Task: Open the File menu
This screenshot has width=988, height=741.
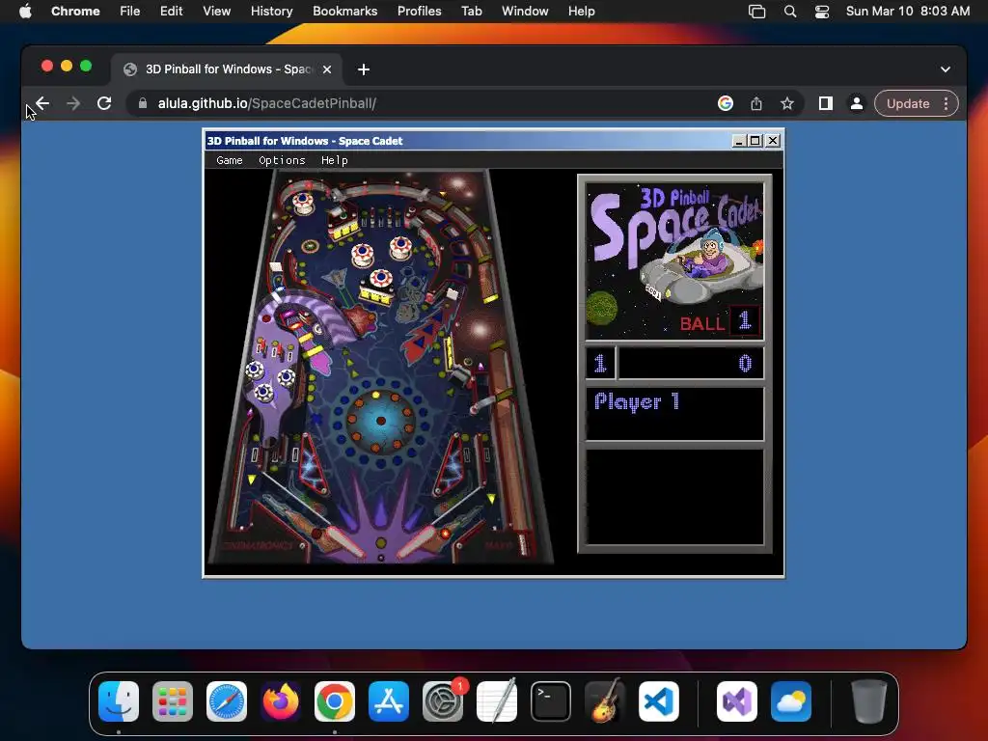Action: coord(130,11)
